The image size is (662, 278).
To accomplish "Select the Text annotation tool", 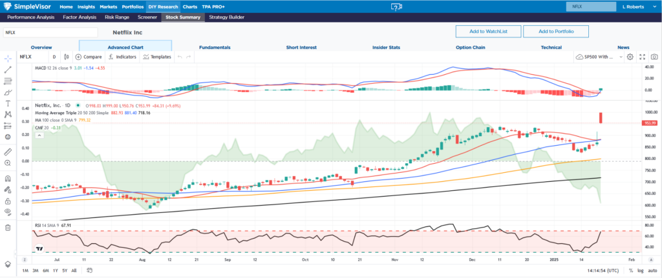I will tap(8, 103).
